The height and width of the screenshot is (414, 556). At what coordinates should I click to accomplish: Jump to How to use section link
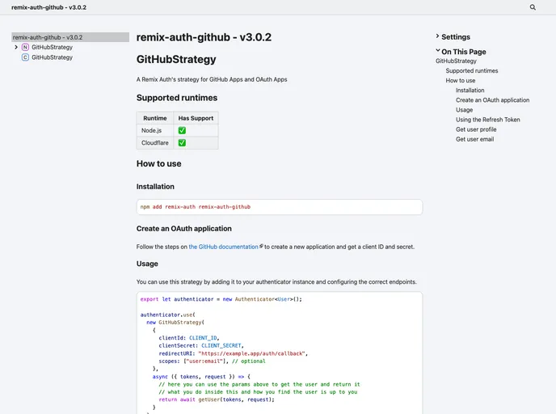(461, 81)
